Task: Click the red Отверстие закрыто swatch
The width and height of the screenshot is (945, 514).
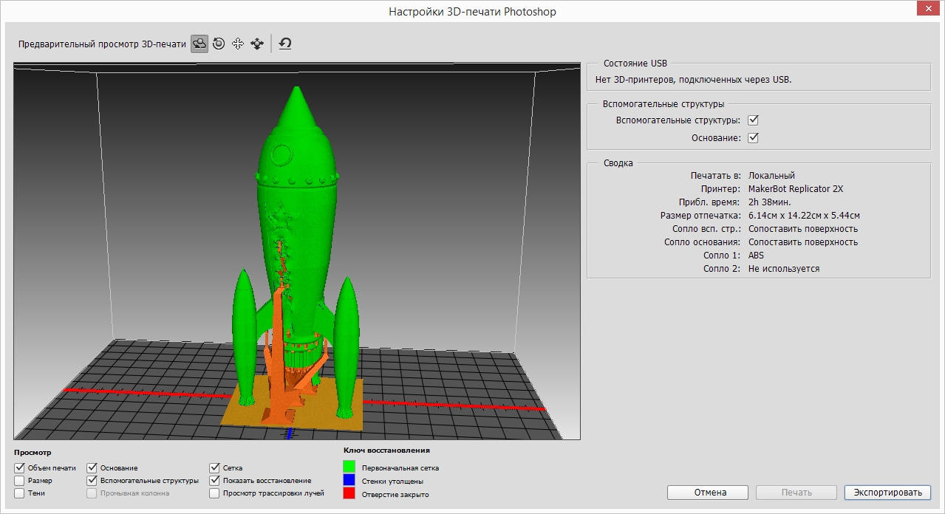Action: pos(349,494)
